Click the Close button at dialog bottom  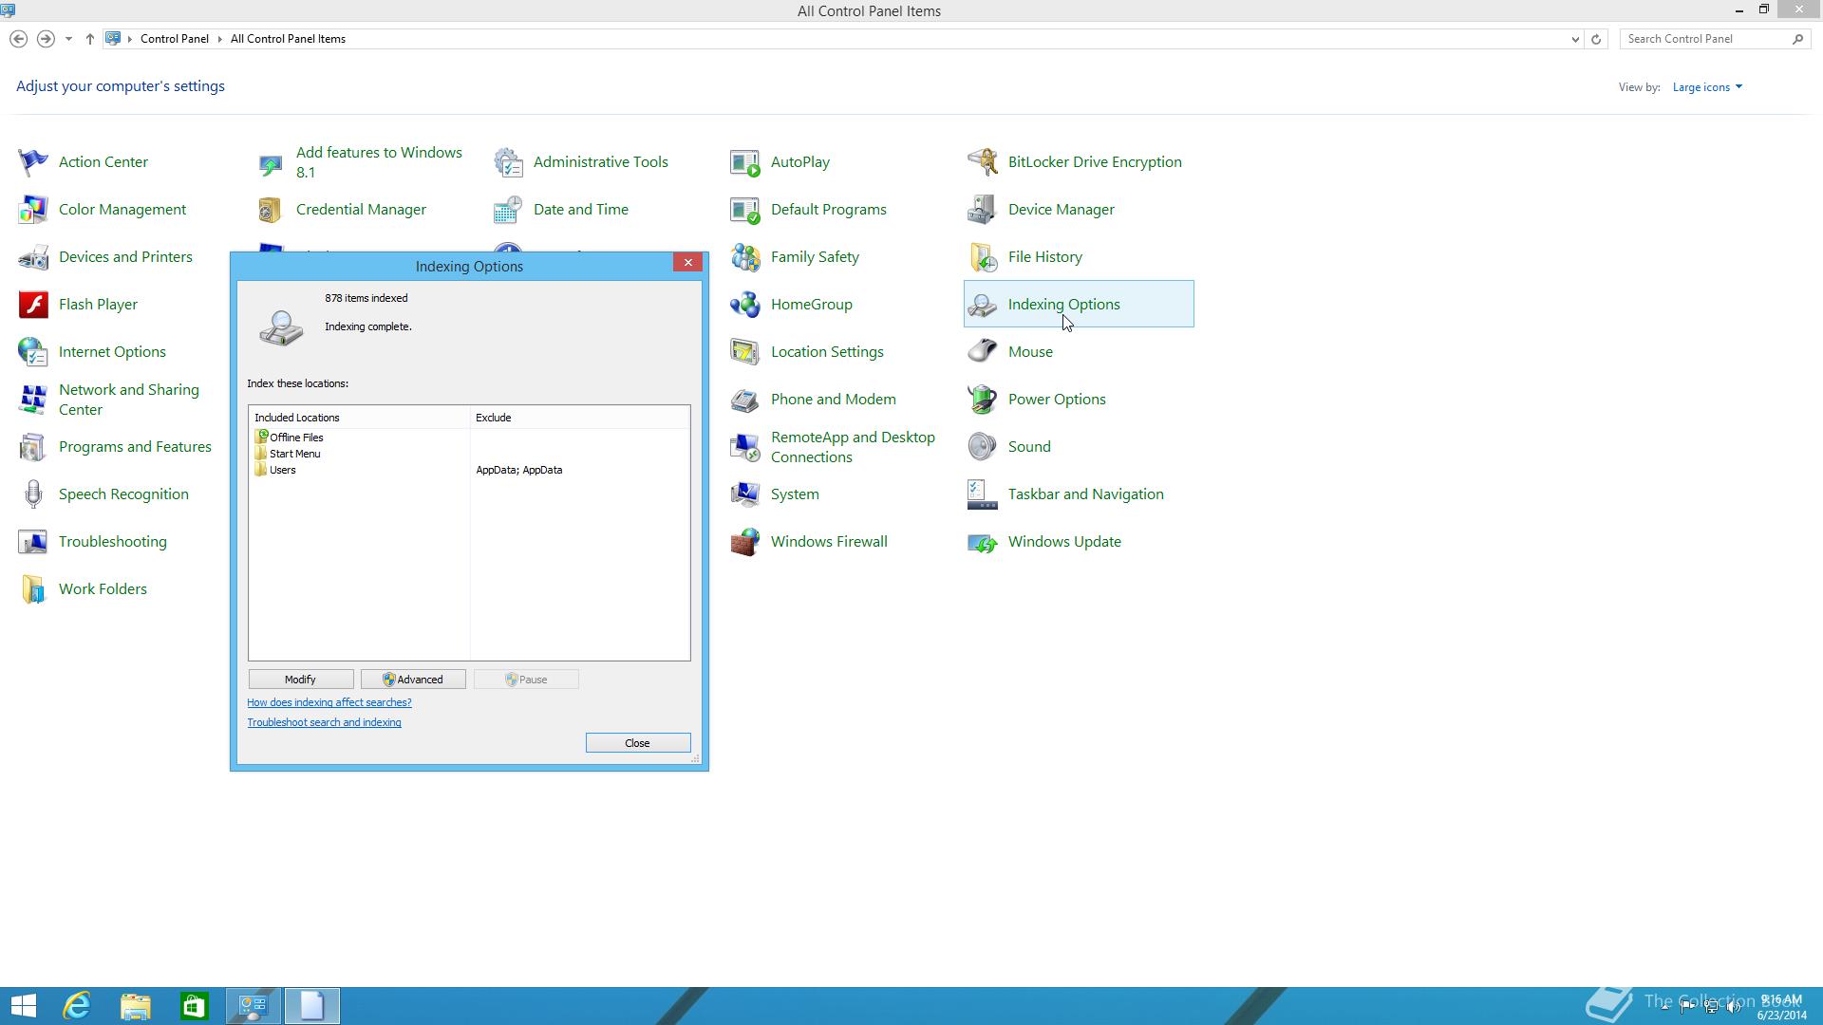pyautogui.click(x=638, y=743)
